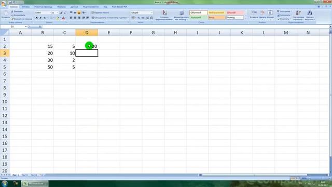332x187 pixels.
Task: Increase decimal places
Action: [147, 18]
